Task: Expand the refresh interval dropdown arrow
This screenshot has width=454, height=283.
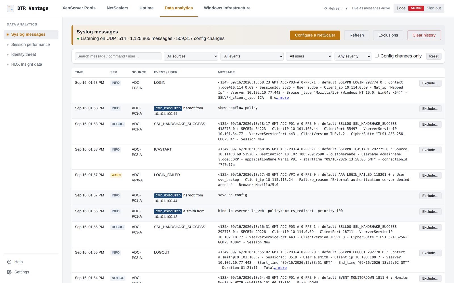Action: [346, 8]
